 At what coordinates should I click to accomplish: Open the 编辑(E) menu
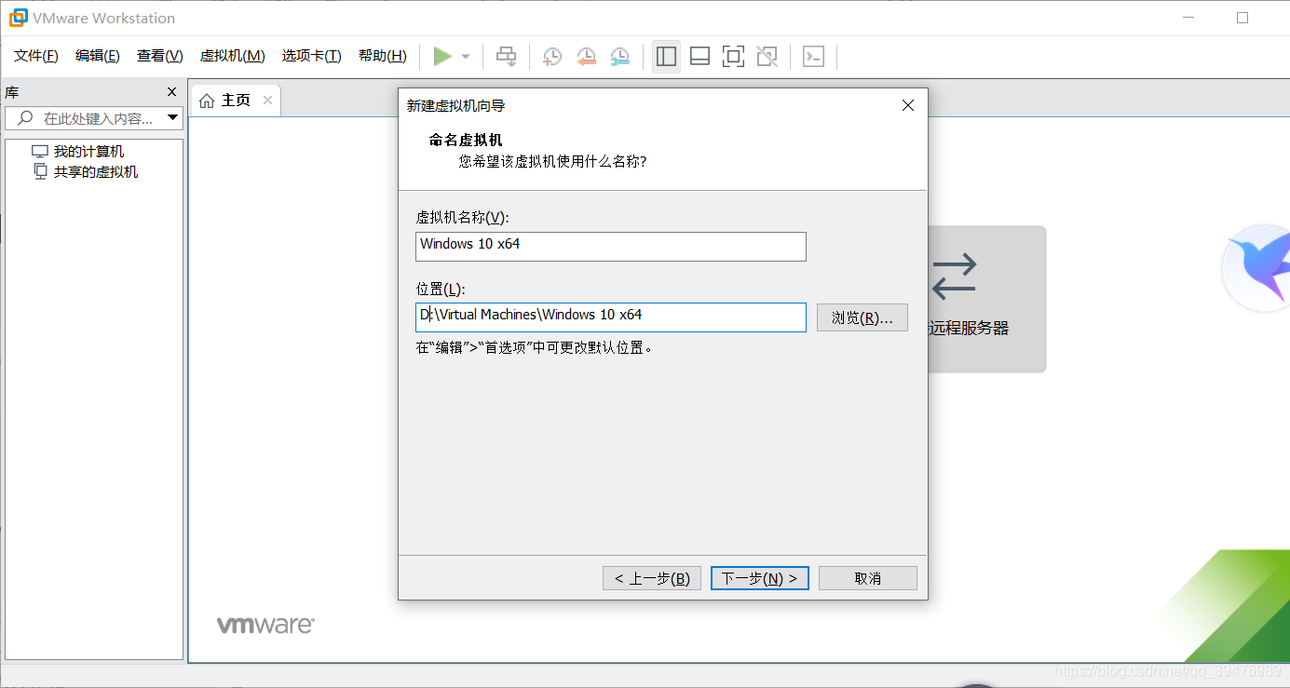click(x=98, y=56)
